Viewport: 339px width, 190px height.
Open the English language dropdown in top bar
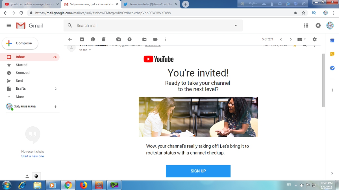pyautogui.click(x=253, y=4)
